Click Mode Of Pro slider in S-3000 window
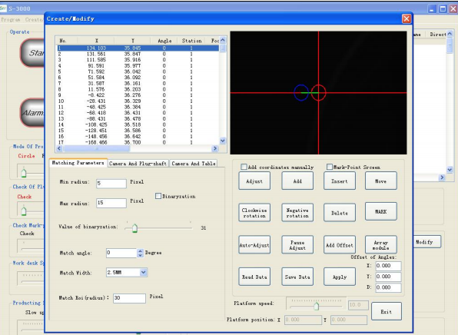 click(x=24, y=172)
